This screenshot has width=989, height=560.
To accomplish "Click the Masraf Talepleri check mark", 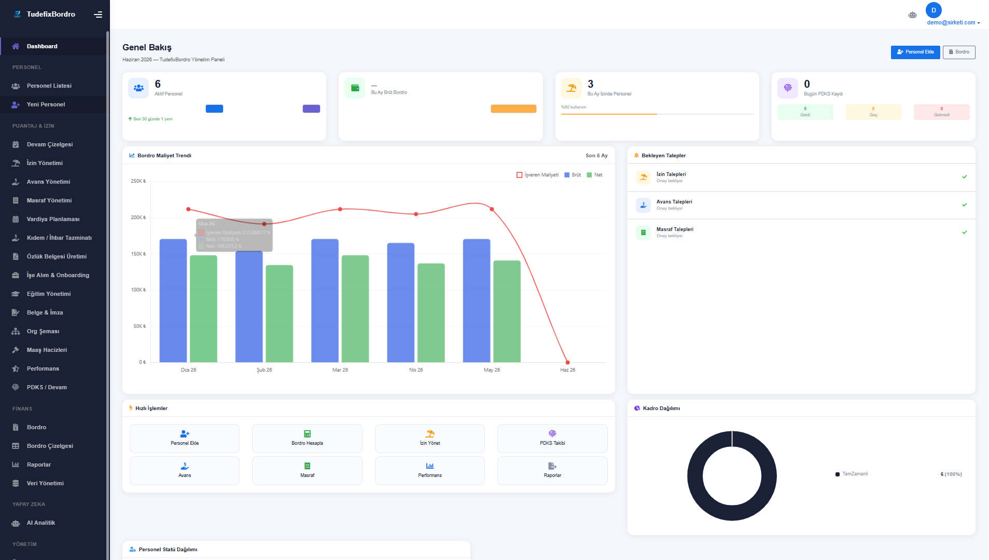I will tap(965, 232).
